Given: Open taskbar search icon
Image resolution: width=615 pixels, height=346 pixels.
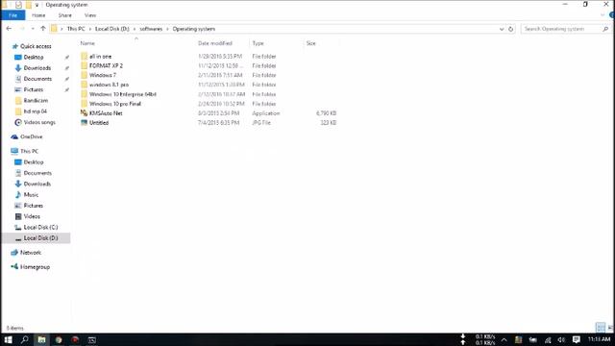Looking at the screenshot, I should coord(25,339).
